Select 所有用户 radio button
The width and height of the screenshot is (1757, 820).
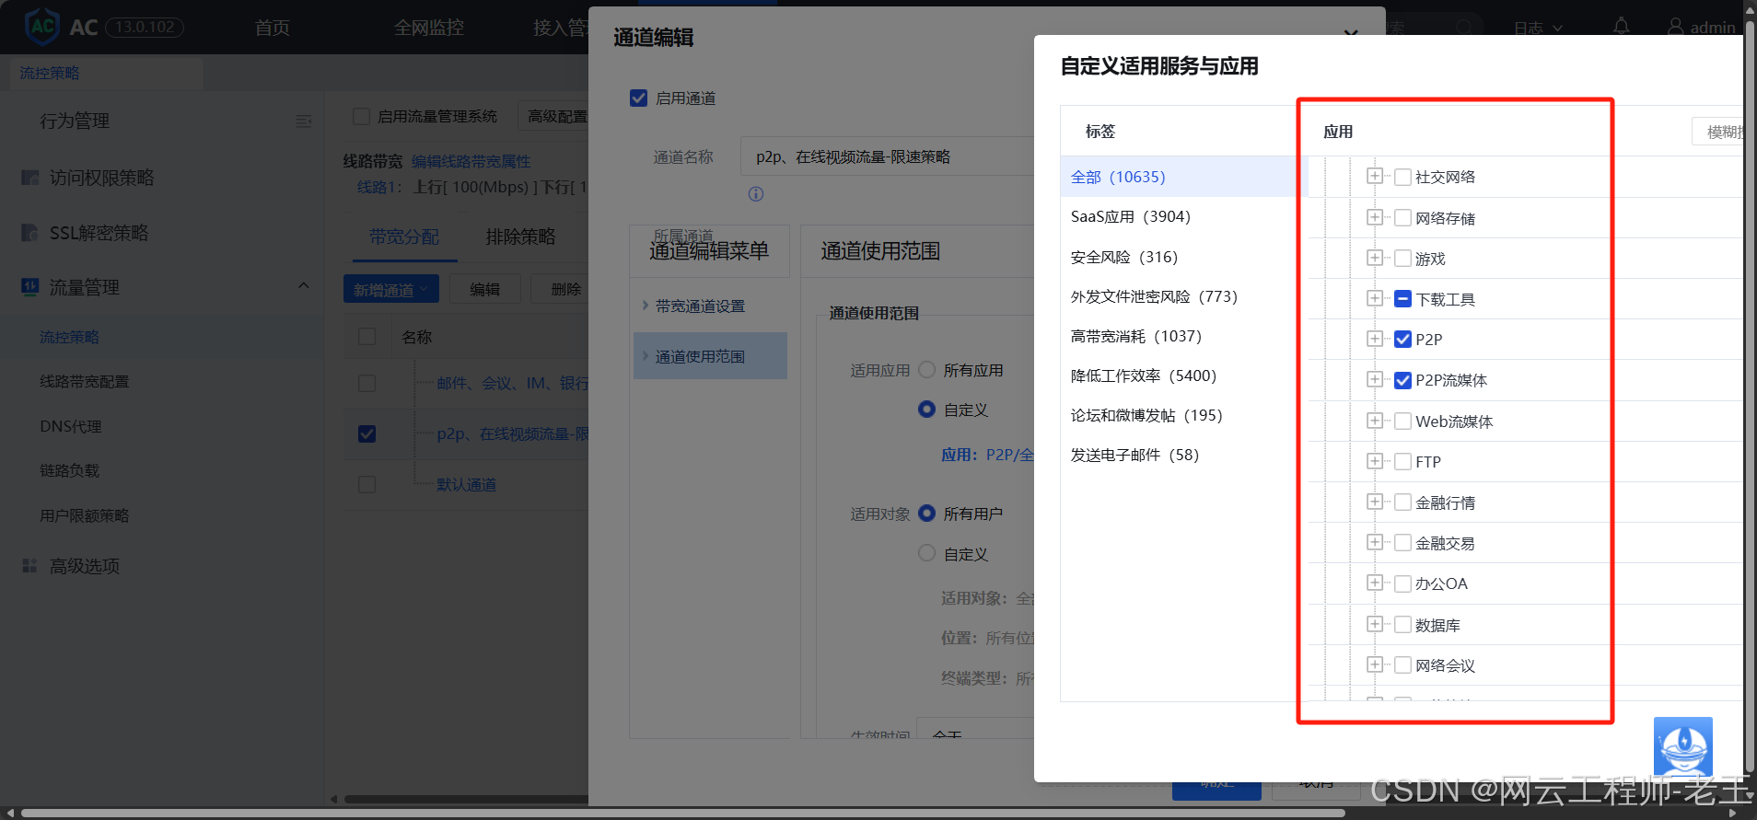[x=927, y=514]
